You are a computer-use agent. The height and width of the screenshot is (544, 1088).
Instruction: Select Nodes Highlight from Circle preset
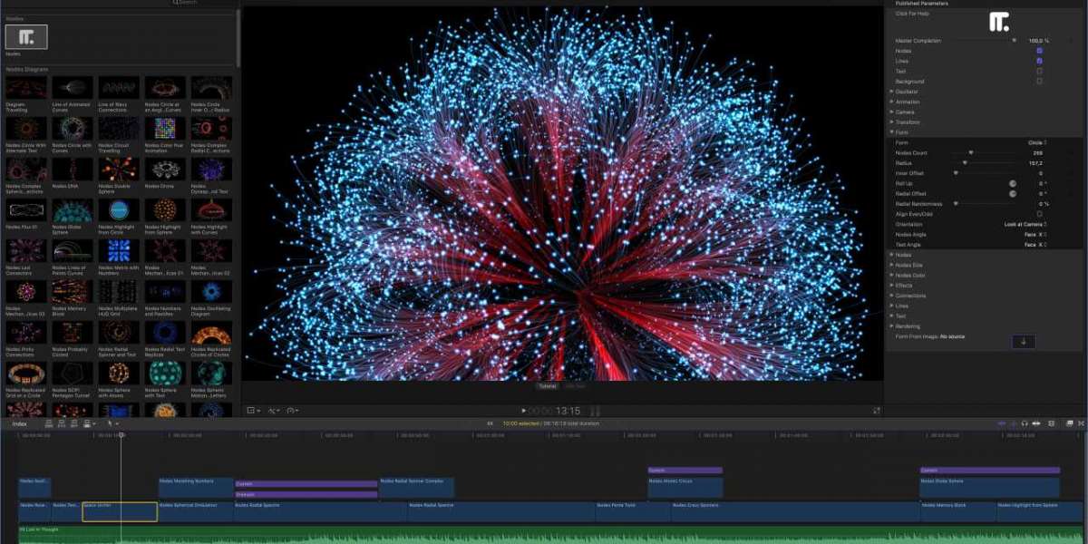pyautogui.click(x=119, y=210)
